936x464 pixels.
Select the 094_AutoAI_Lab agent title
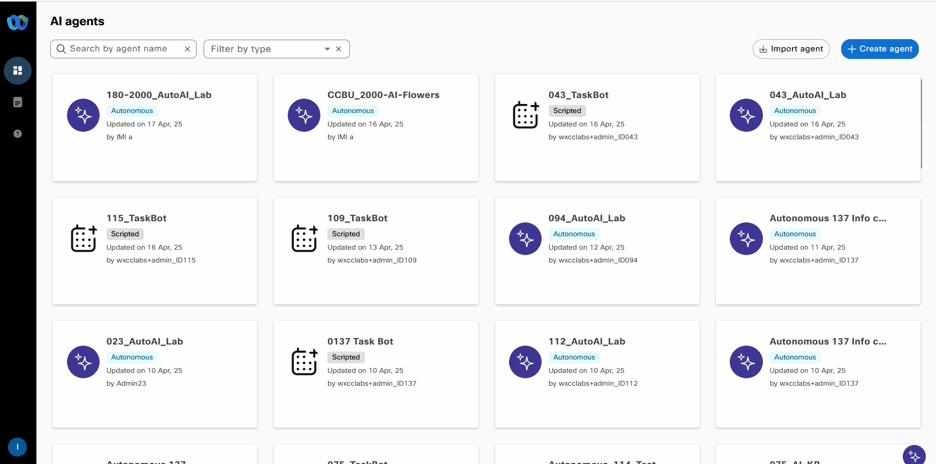(x=587, y=218)
